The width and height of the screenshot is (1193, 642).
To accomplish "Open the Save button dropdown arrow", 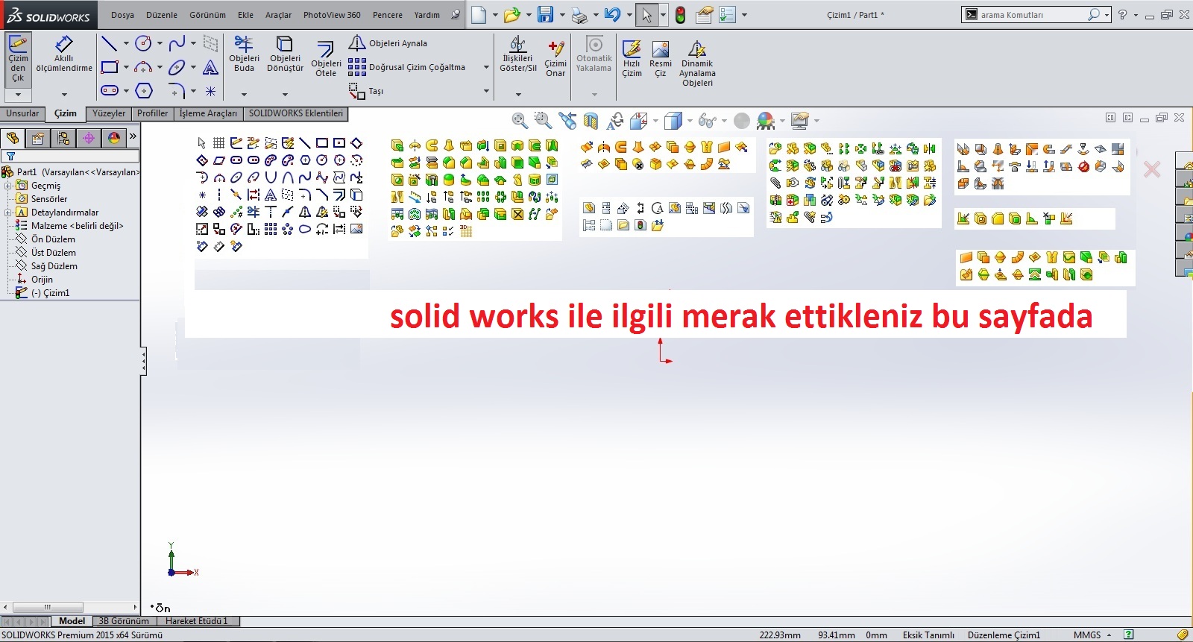I will [x=561, y=14].
